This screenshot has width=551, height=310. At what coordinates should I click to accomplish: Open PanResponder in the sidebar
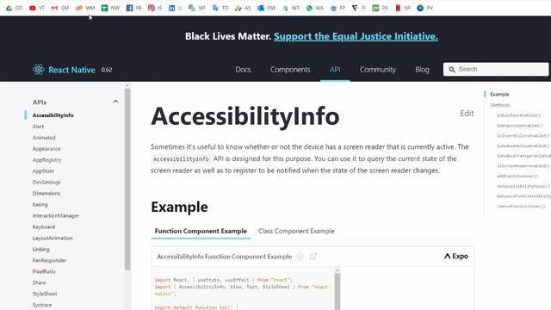(49, 260)
